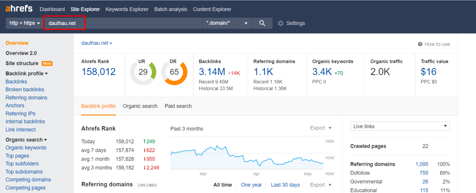Click the New badge beside Site structure
This screenshot has height=193, width=476.
pyautogui.click(x=47, y=63)
